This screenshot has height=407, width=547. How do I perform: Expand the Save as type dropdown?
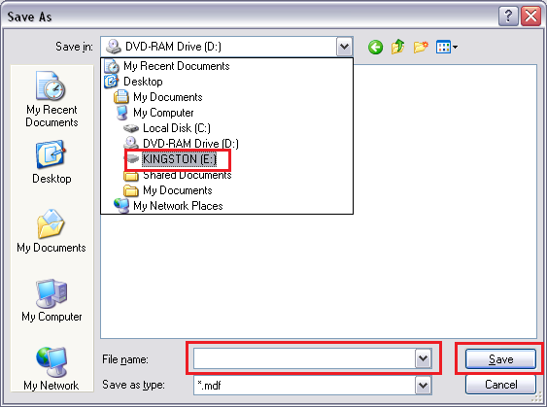coord(424,386)
